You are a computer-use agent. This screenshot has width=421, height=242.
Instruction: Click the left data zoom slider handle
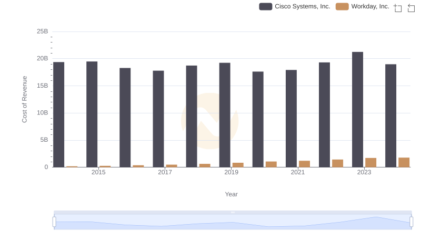pos(54,222)
